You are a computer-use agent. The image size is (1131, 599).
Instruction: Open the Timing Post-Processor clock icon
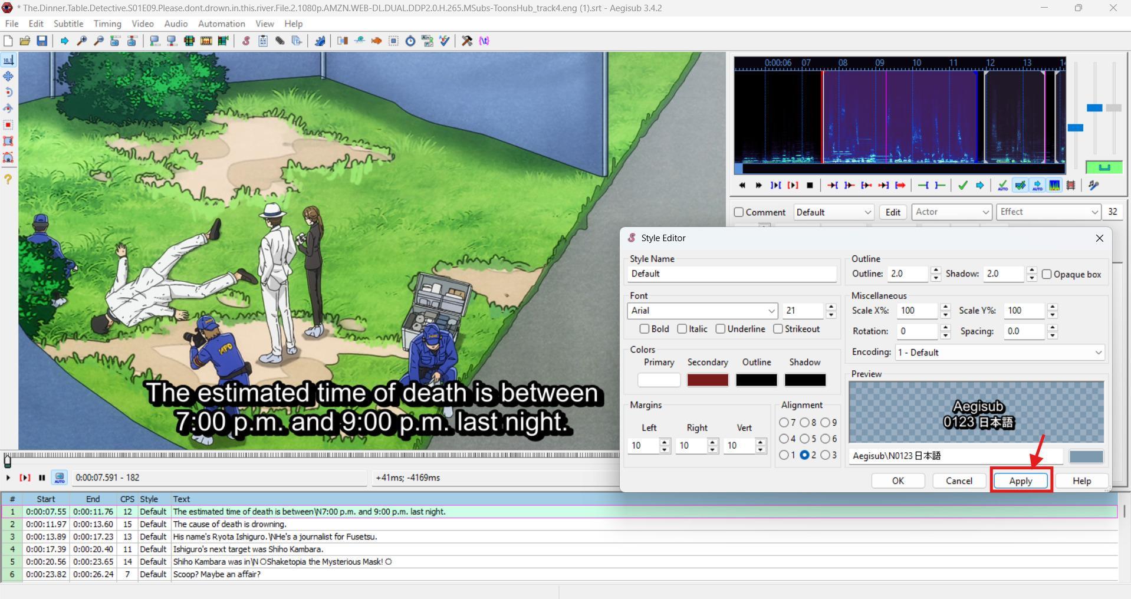point(410,41)
